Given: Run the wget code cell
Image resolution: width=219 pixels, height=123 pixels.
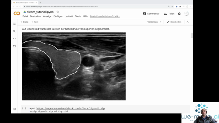Looking at the screenshot, I should click(24, 108).
